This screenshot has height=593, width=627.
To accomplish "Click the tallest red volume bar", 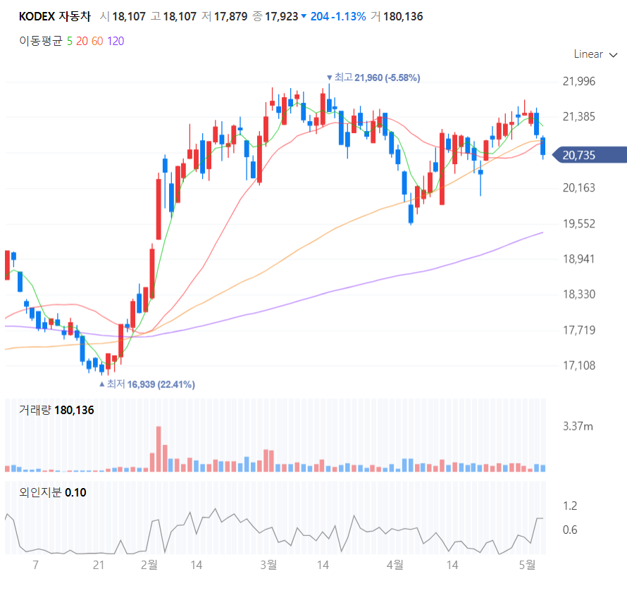I will [159, 449].
